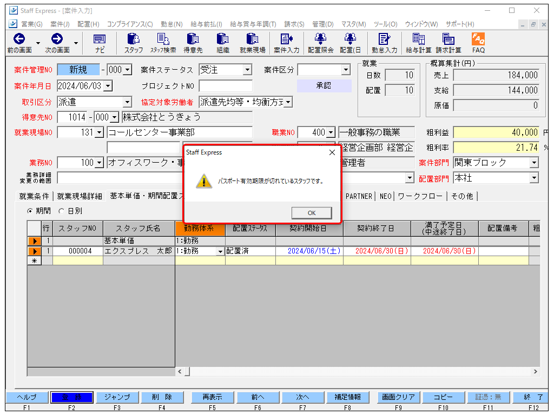Open the 給与前払(I) menu
Image resolution: width=554 pixels, height=415 pixels.
pyautogui.click(x=206, y=24)
